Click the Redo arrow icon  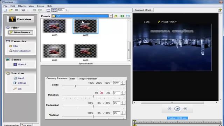(x=40, y=10)
